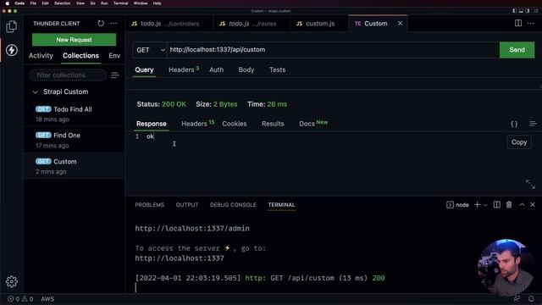Open the OUTPUT panel tab
The height and width of the screenshot is (305, 542).
click(187, 205)
